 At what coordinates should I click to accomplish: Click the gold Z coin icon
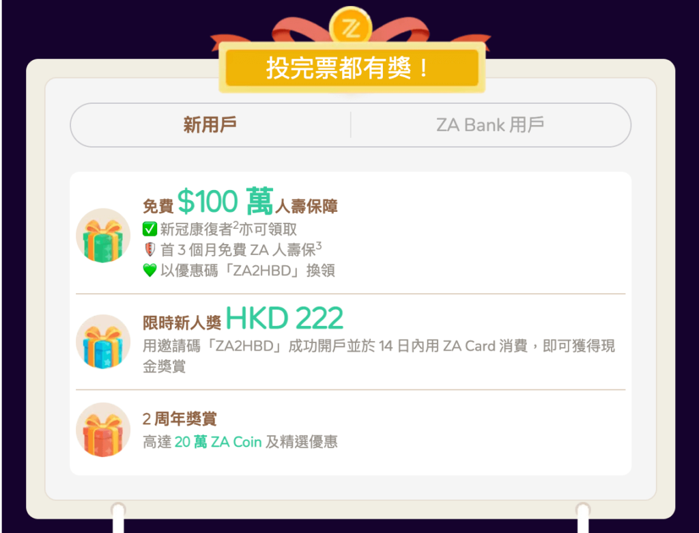(x=350, y=27)
